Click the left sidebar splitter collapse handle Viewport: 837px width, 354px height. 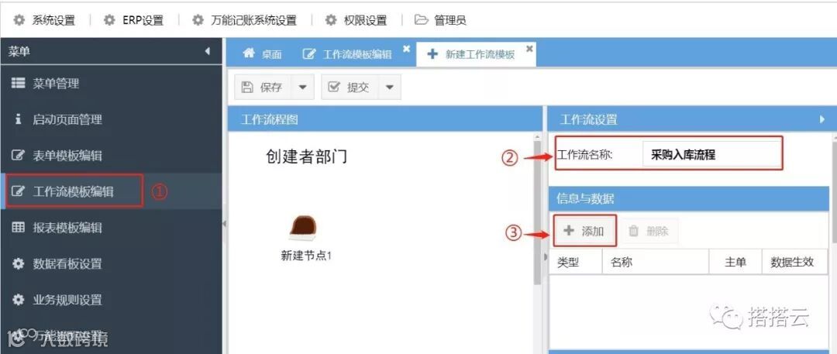coord(224,223)
